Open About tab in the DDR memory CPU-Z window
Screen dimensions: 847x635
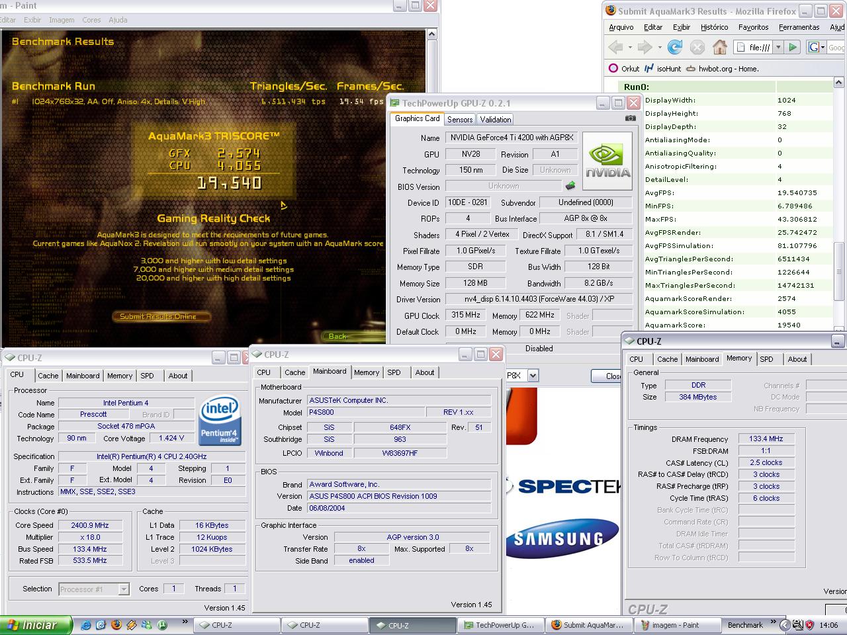[x=797, y=359]
